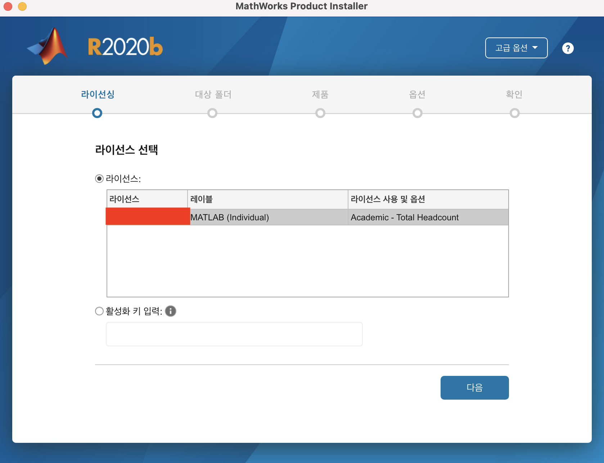Minimize the installer with the yellow button
The image size is (604, 463).
(x=22, y=6)
